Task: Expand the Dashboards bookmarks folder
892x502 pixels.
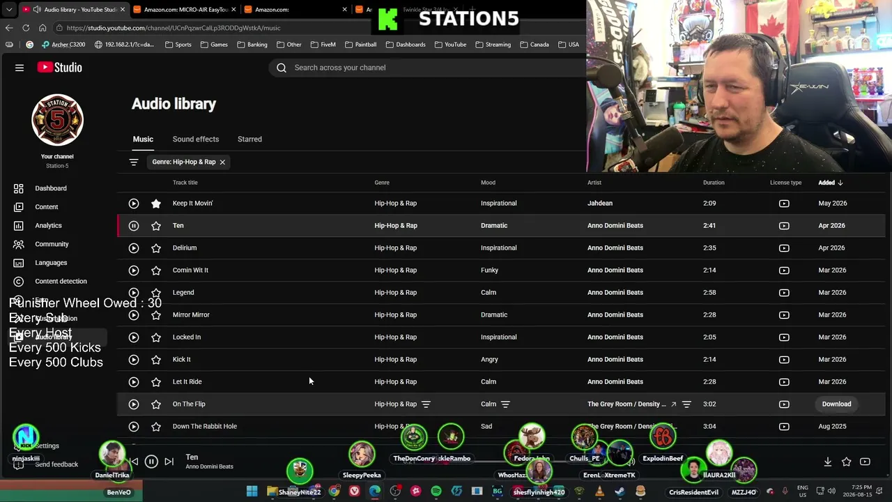Action: (405, 45)
